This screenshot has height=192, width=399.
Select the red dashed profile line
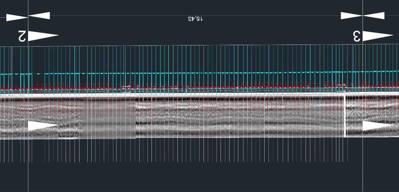tap(199, 86)
